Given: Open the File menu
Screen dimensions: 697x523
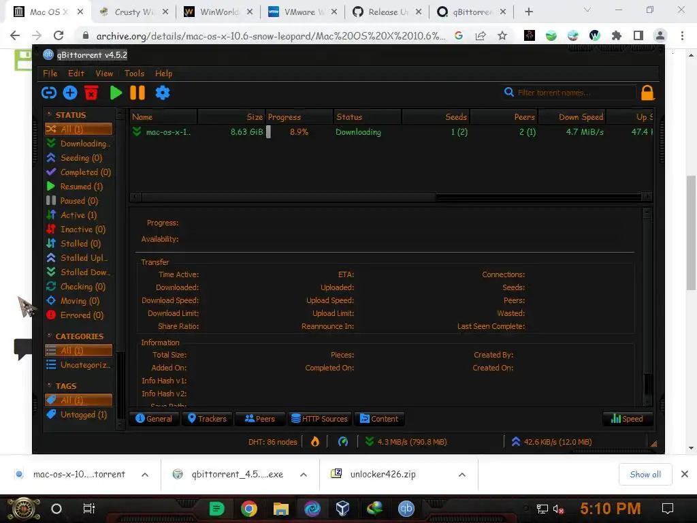Looking at the screenshot, I should tap(50, 74).
